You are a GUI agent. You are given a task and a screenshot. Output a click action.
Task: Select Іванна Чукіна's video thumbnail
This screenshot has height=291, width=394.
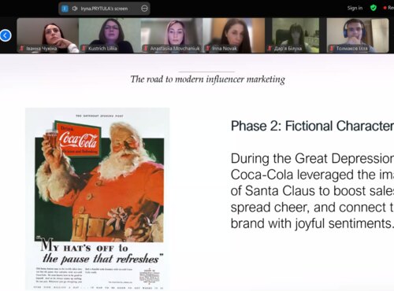point(48,35)
